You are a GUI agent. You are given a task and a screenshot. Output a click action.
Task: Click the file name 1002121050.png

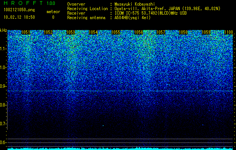pos(20,10)
